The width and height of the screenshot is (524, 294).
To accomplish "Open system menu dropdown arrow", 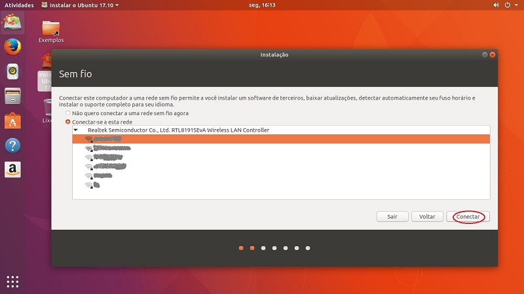I will [x=516, y=5].
